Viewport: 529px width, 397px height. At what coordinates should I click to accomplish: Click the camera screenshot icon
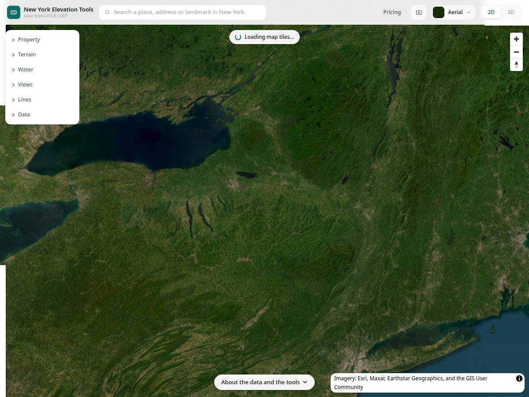[x=419, y=12]
